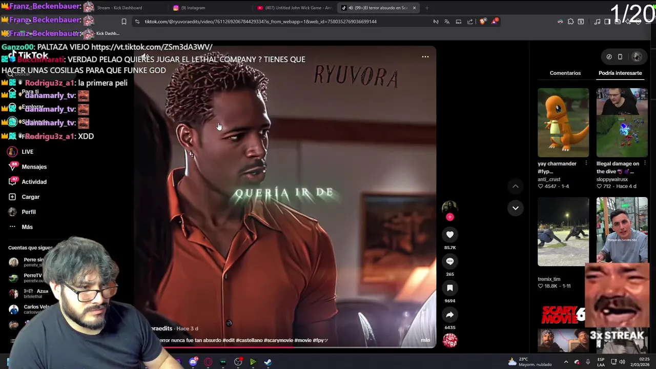The width and height of the screenshot is (656, 369).
Task: Click the tremix_tim username
Action: tap(549, 279)
